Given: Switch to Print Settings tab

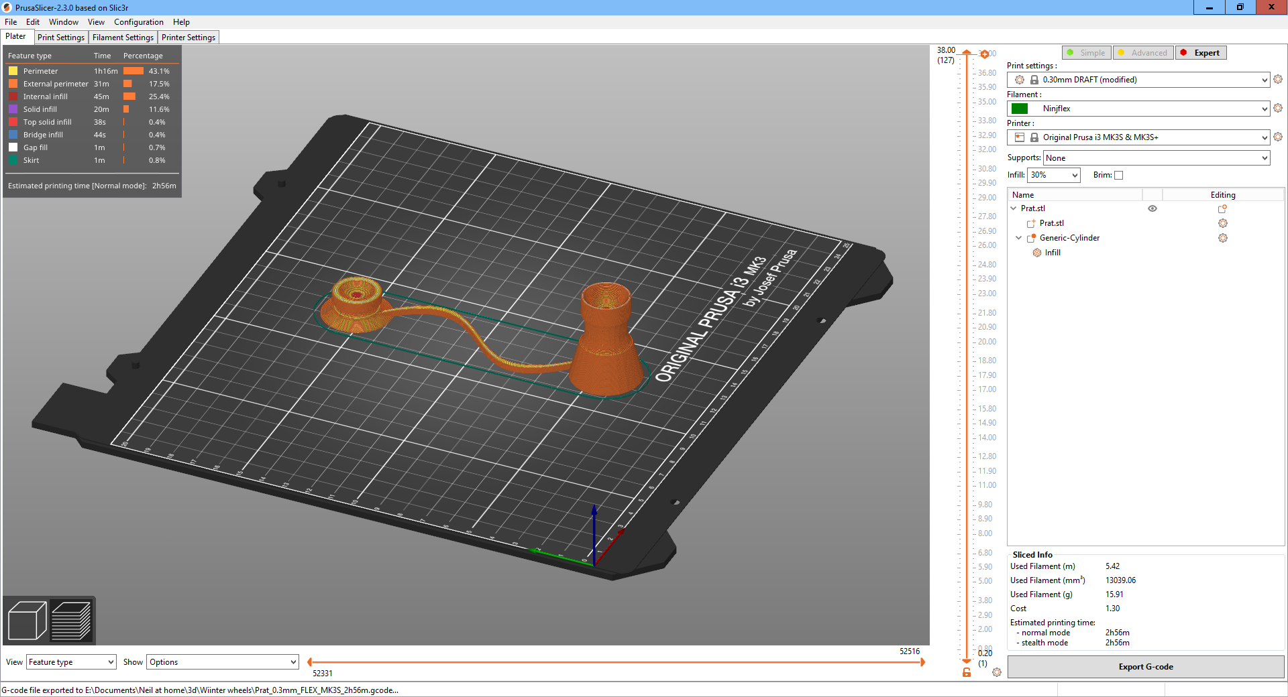Looking at the screenshot, I should tap(61, 38).
